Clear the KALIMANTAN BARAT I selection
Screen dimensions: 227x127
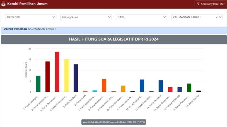tap(216, 17)
